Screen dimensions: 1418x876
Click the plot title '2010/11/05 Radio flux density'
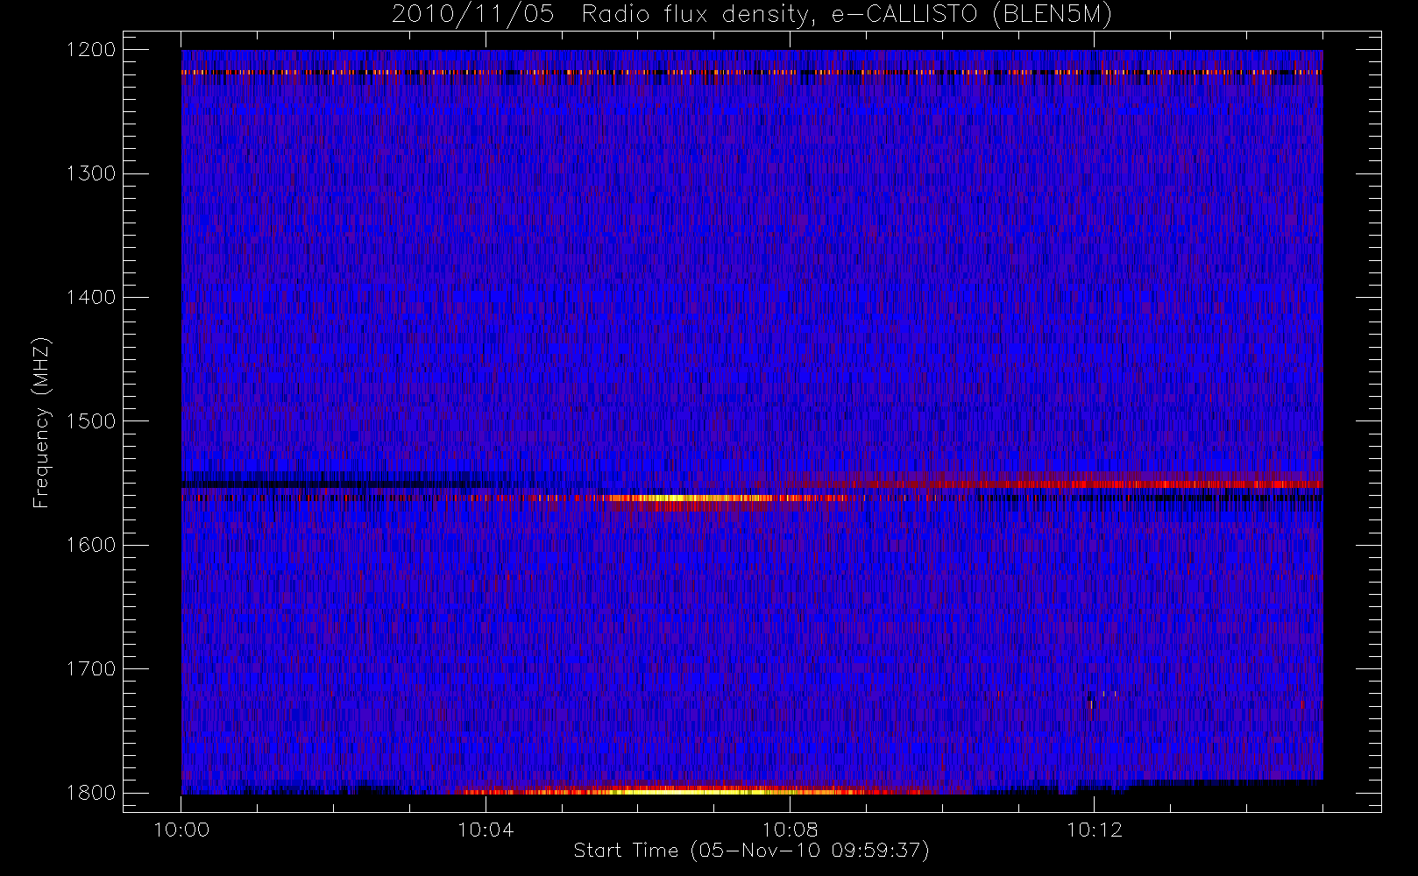[x=752, y=14]
